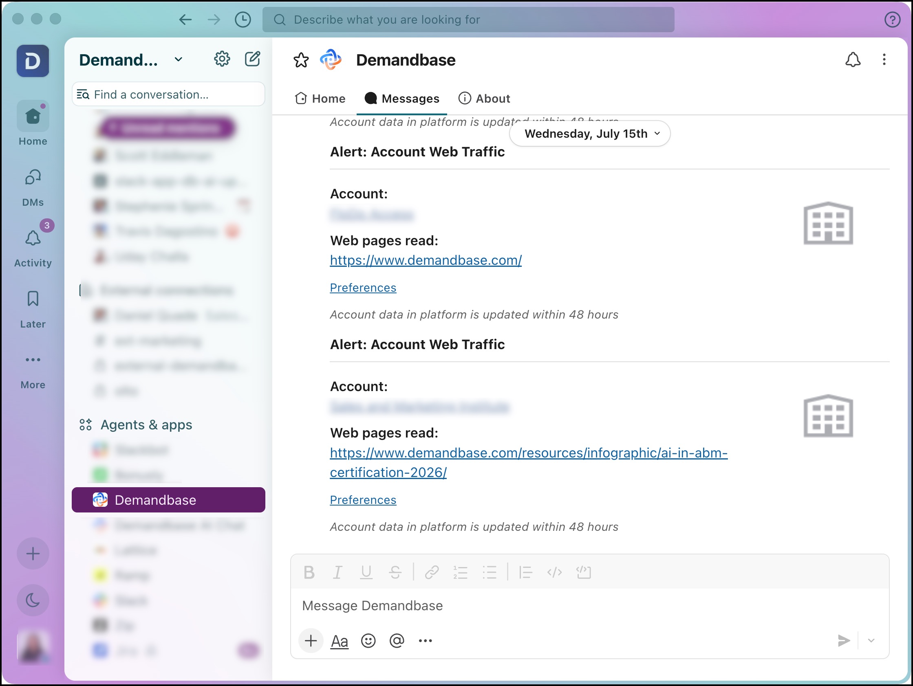
Task: Go forward with the right arrow
Action: pyautogui.click(x=214, y=20)
